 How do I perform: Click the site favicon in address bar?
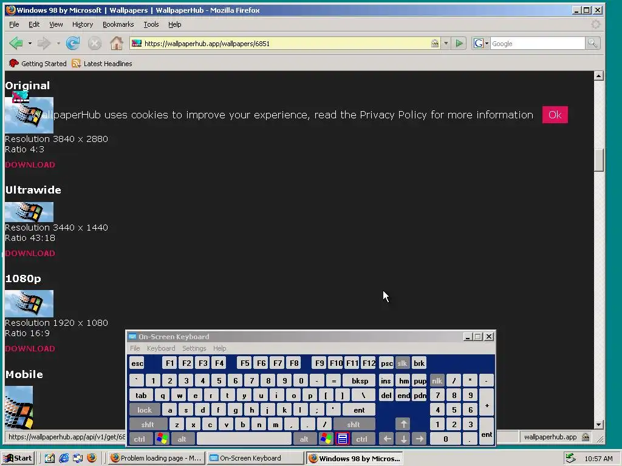click(137, 43)
